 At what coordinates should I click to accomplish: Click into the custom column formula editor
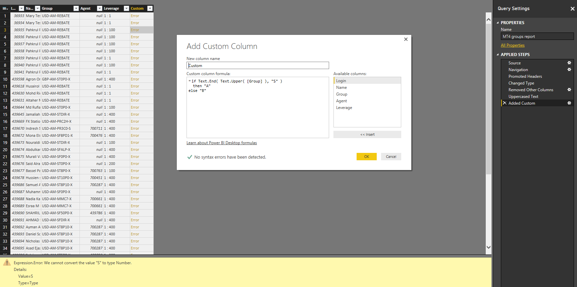(258, 107)
